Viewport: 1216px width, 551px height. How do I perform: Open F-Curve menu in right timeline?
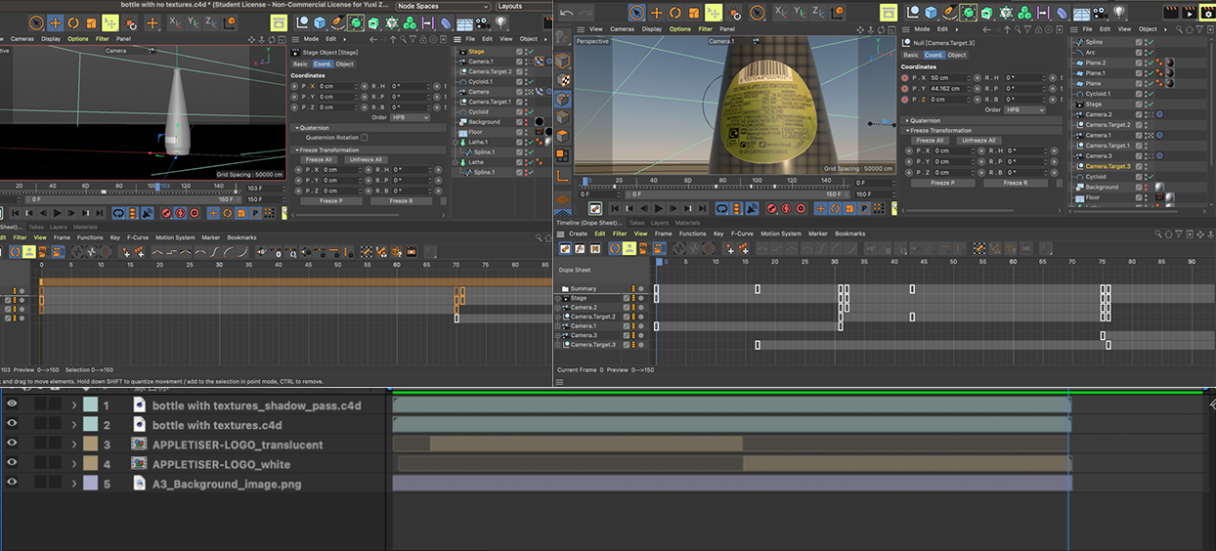(x=743, y=233)
